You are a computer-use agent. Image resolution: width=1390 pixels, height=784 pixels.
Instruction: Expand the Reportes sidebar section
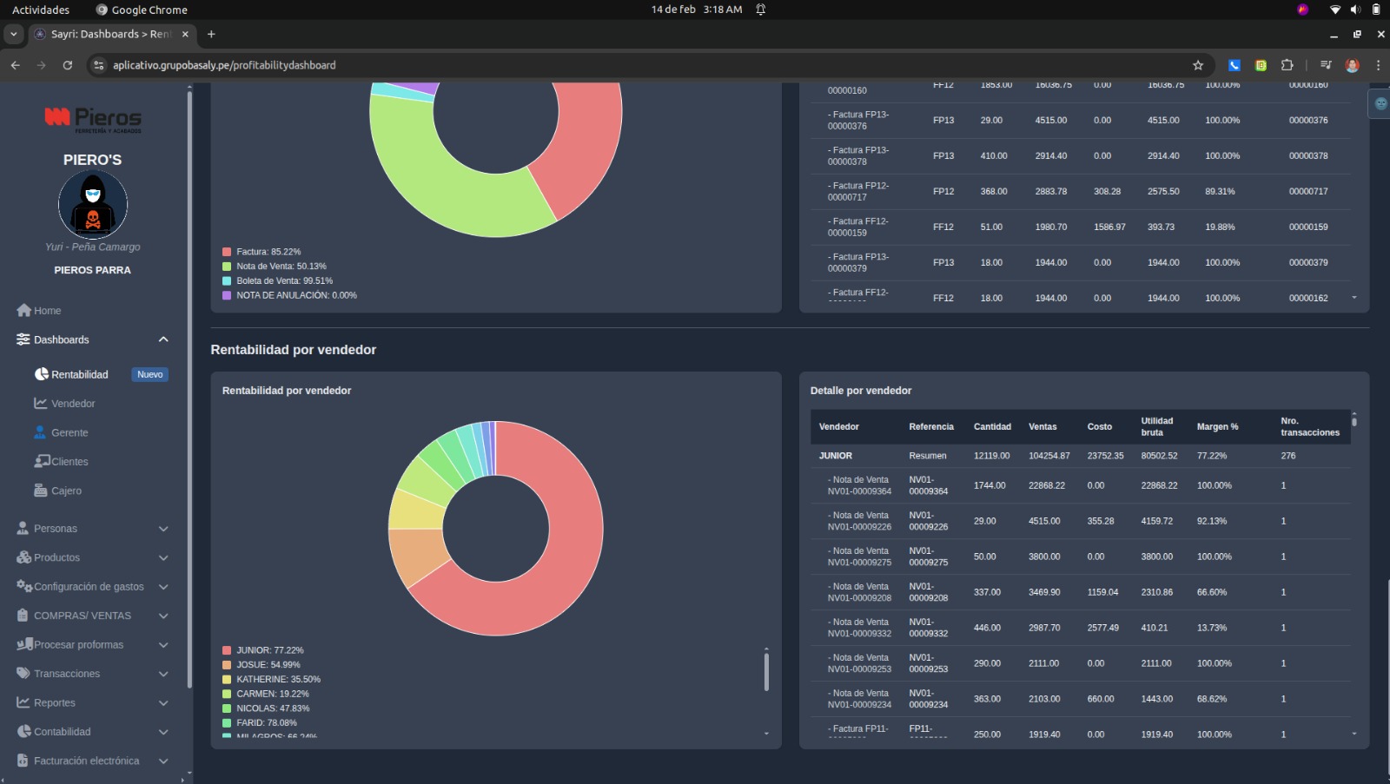click(x=162, y=703)
